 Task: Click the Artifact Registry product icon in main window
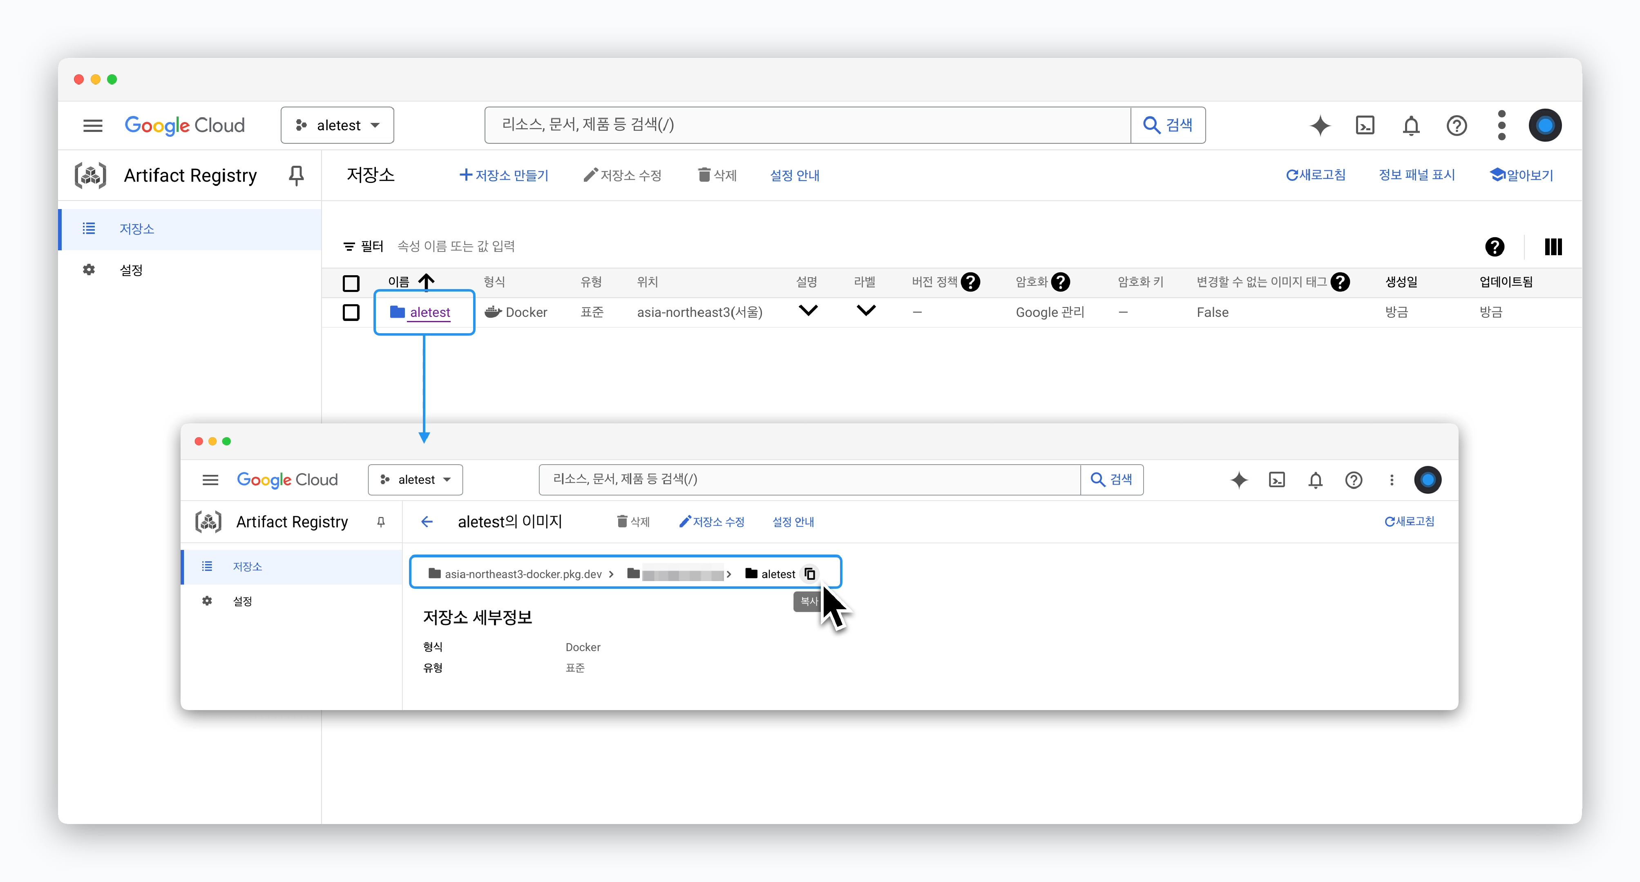(x=90, y=175)
